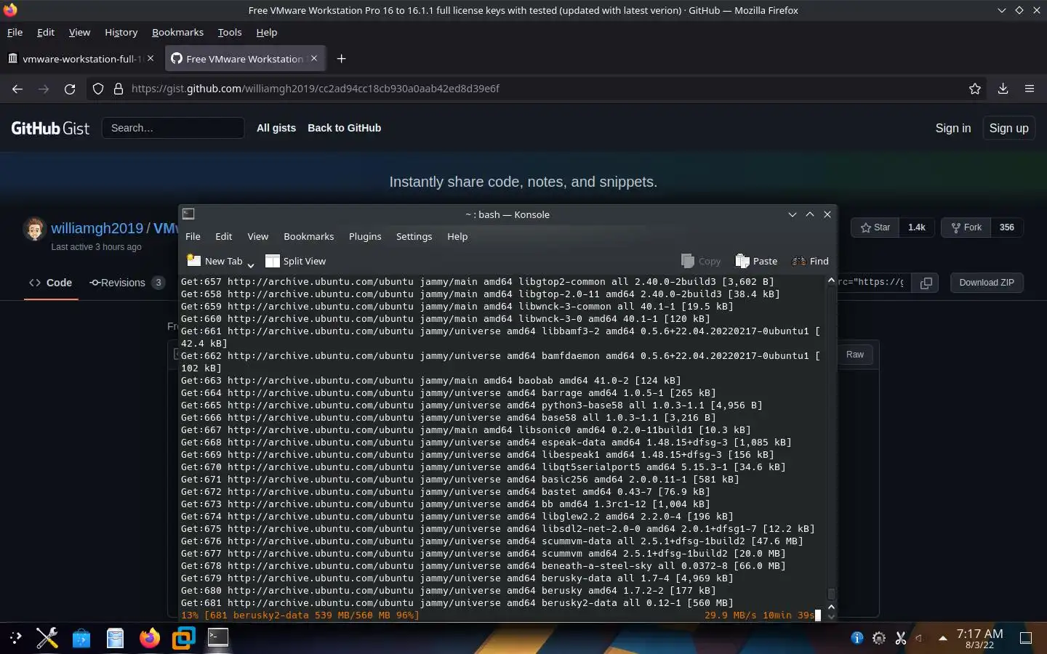Close the vmware-workstation-full tab
This screenshot has width=1047, height=654.
pyautogui.click(x=151, y=58)
